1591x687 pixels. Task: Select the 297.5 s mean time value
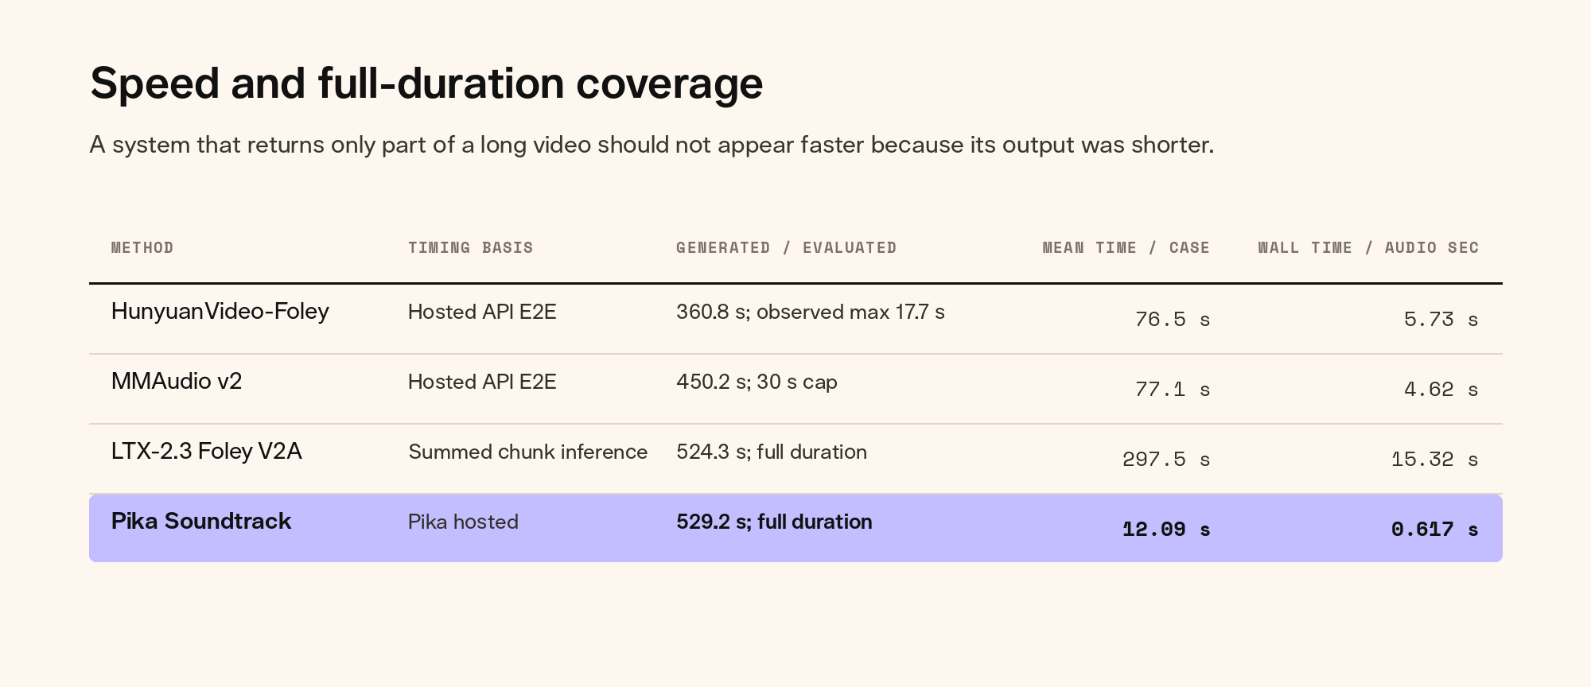click(x=1166, y=460)
